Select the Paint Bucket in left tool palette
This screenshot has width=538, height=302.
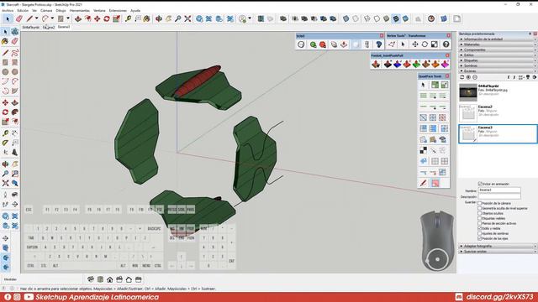(5, 41)
